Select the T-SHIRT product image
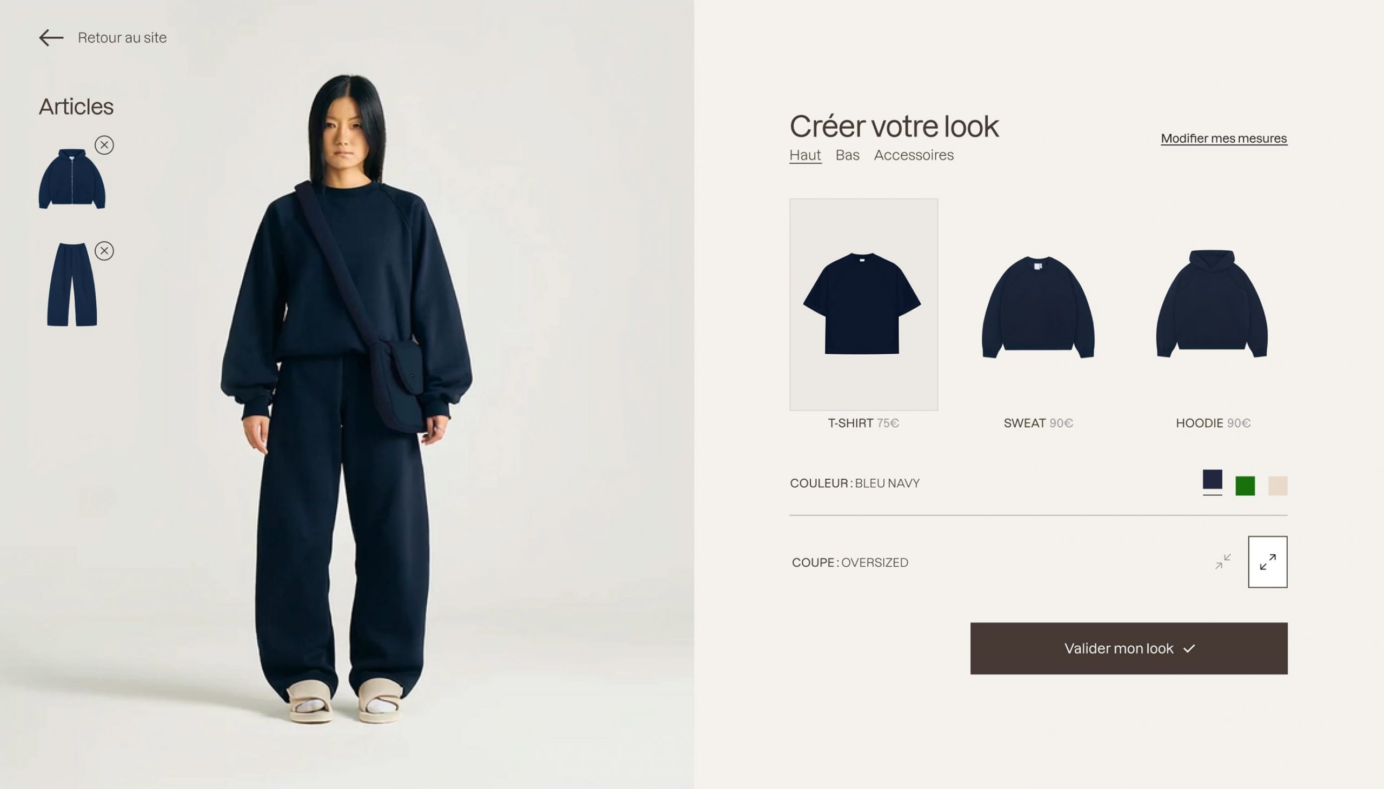This screenshot has height=789, width=1384. point(863,304)
